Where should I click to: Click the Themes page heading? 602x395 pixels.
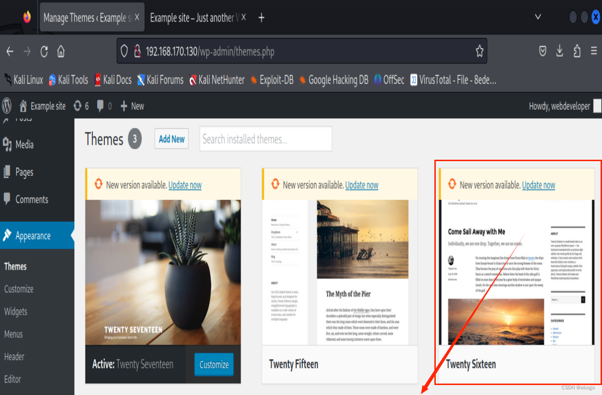(104, 139)
